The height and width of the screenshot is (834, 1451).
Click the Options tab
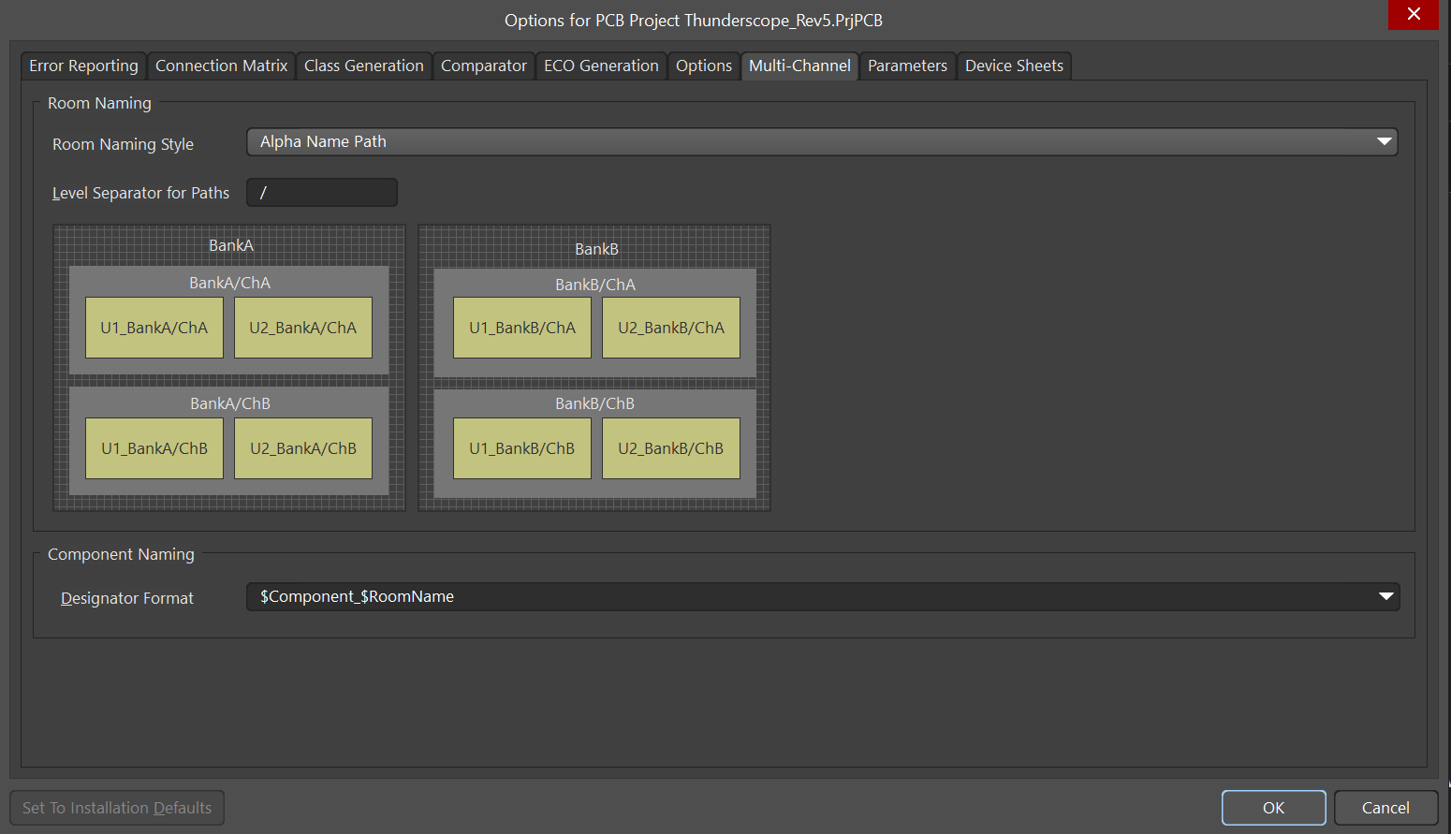[703, 66]
